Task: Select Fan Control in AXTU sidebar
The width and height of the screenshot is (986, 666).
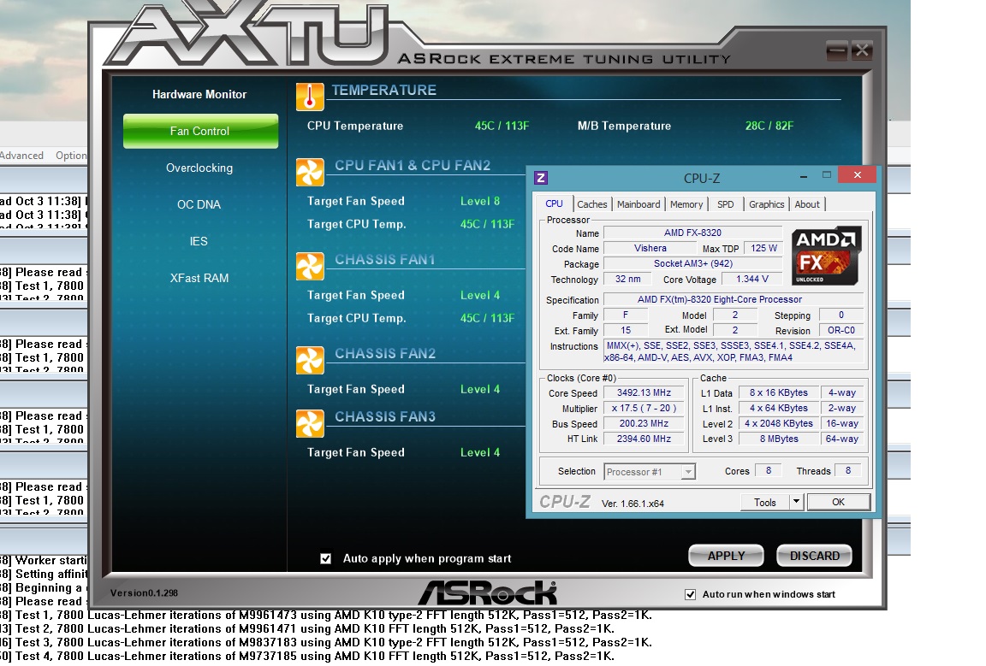Action: point(200,132)
